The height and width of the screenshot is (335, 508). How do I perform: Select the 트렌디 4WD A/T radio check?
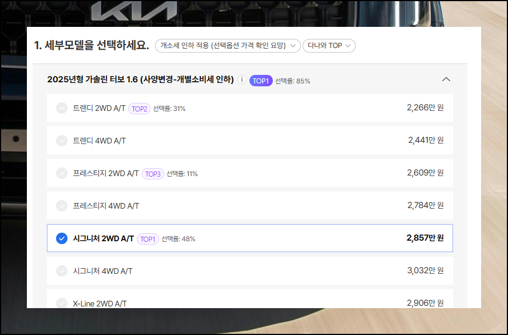click(62, 141)
